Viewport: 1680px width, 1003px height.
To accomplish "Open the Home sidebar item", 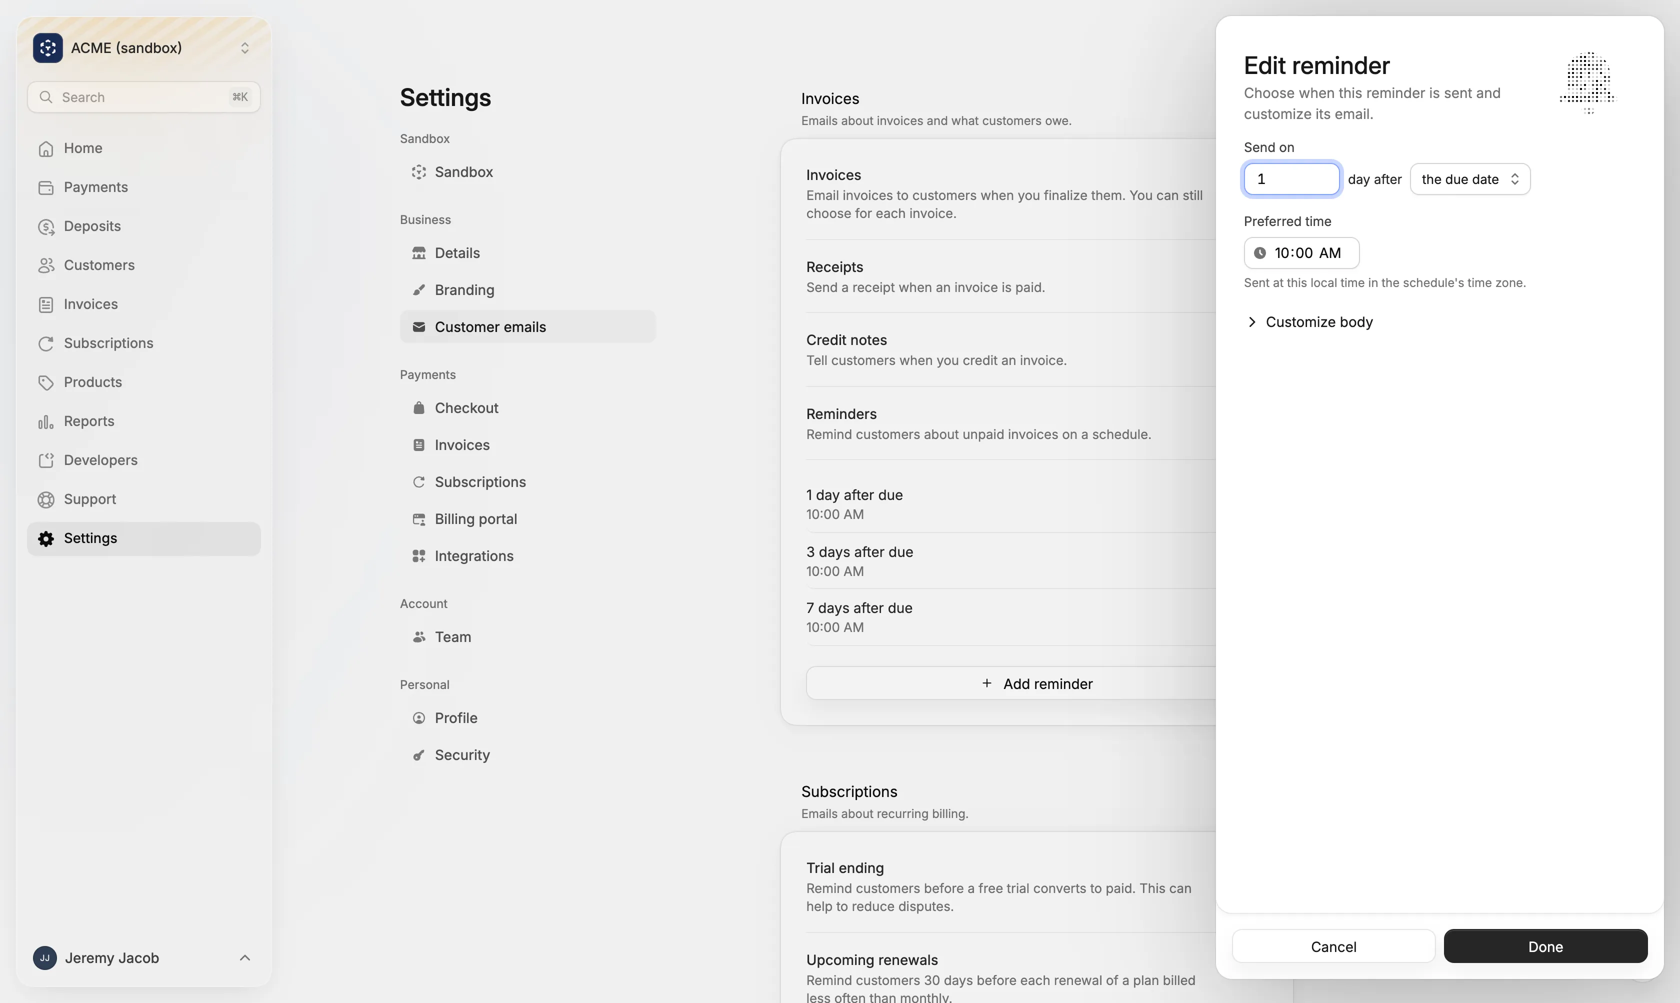I will click(143, 148).
